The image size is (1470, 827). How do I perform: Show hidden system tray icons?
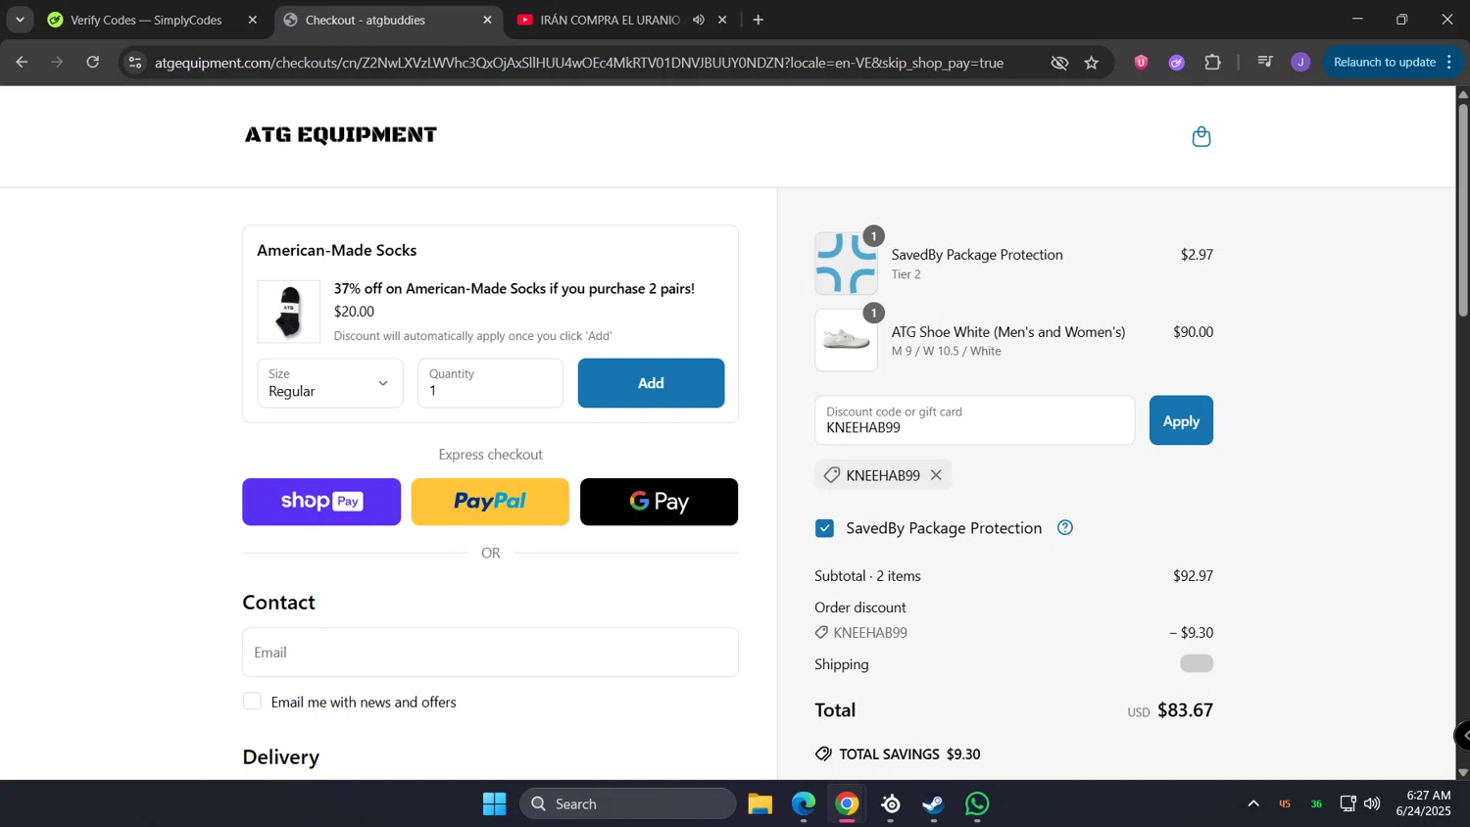point(1253,803)
